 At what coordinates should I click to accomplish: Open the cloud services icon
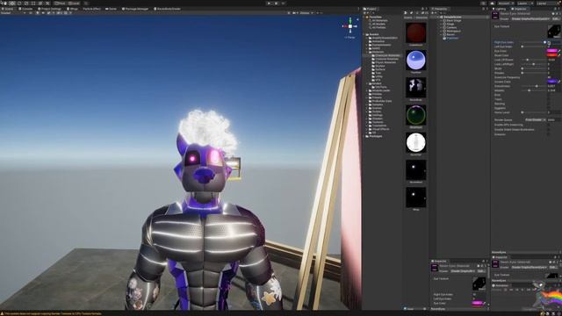point(493,4)
